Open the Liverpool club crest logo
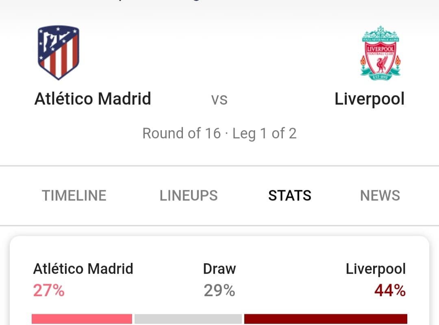Screen dimensions: 439x325 [x=380, y=53]
